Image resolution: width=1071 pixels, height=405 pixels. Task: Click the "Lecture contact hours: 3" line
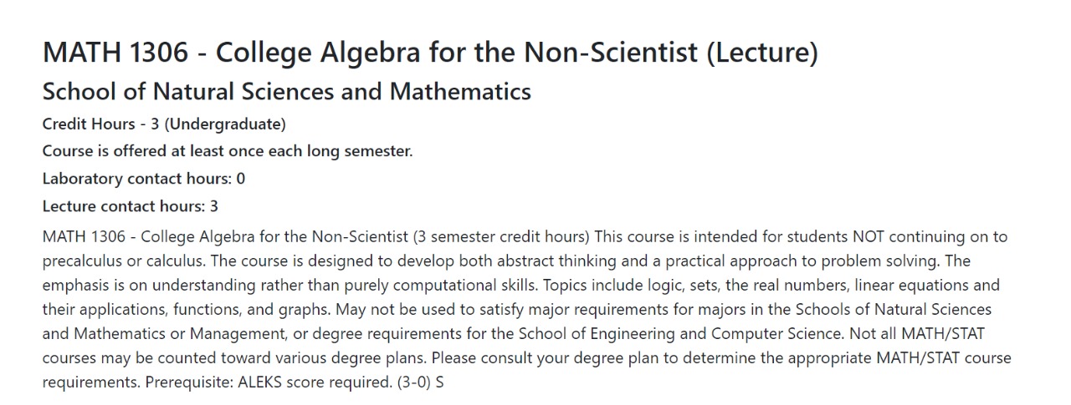(130, 205)
